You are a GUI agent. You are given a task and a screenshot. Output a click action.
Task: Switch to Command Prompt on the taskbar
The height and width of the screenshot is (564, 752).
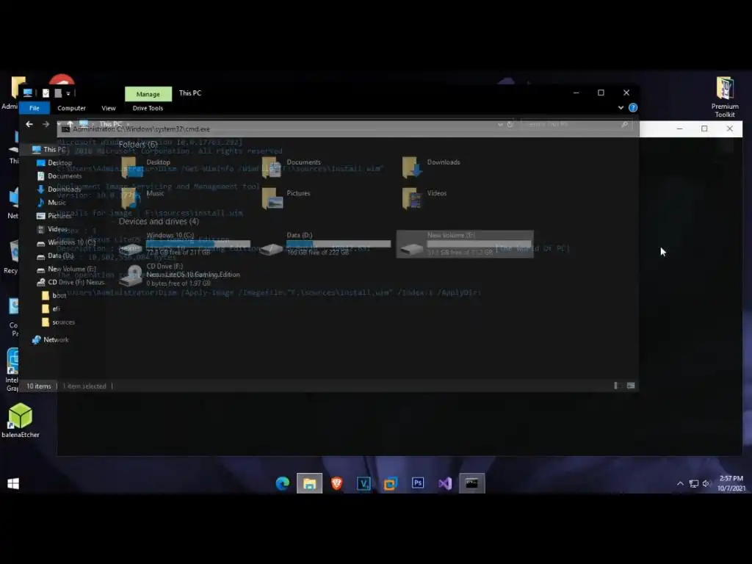click(472, 483)
